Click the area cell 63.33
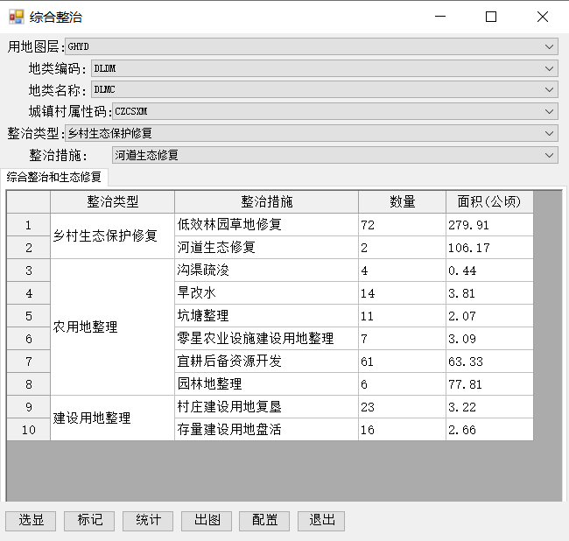Screen dimensions: 569x541 click(489, 362)
